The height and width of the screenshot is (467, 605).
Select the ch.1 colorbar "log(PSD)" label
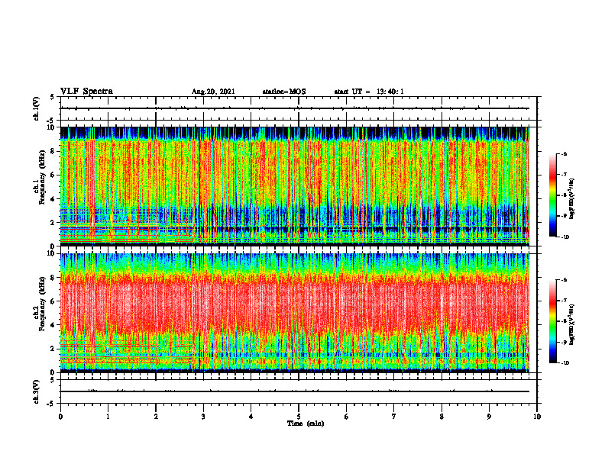[x=573, y=199]
